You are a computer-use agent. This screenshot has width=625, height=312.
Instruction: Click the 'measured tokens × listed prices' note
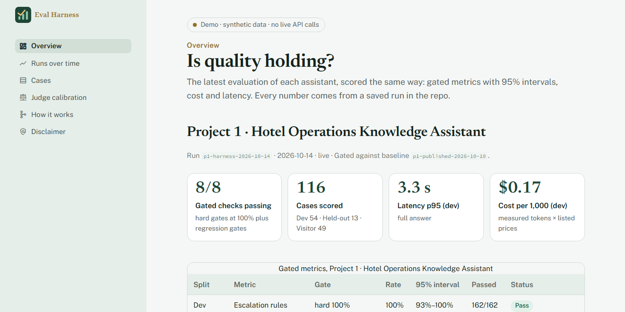click(x=537, y=223)
